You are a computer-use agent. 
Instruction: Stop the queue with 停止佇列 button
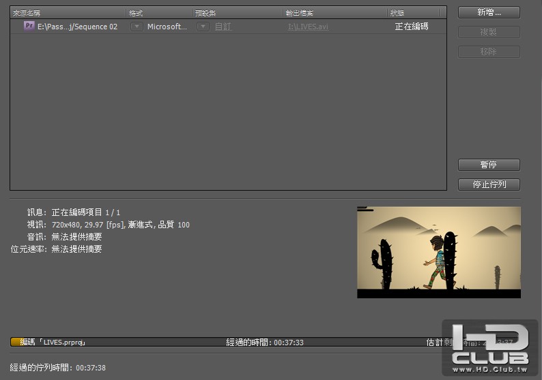489,185
